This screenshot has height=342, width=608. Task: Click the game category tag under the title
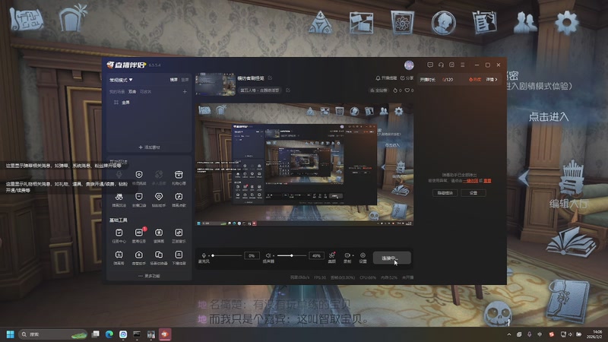259,90
